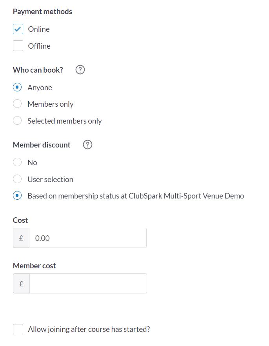Set Member discount to No
This screenshot has height=346, width=269.
tap(17, 162)
